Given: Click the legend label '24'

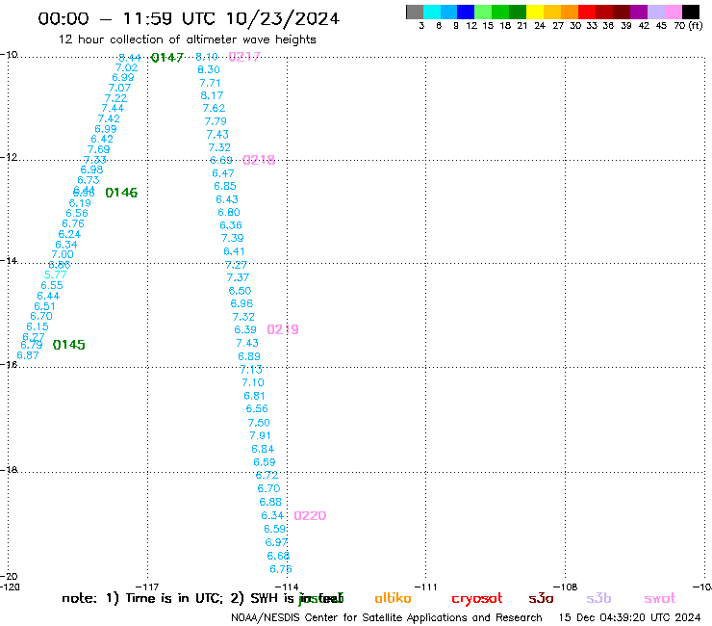Looking at the screenshot, I should (540, 25).
